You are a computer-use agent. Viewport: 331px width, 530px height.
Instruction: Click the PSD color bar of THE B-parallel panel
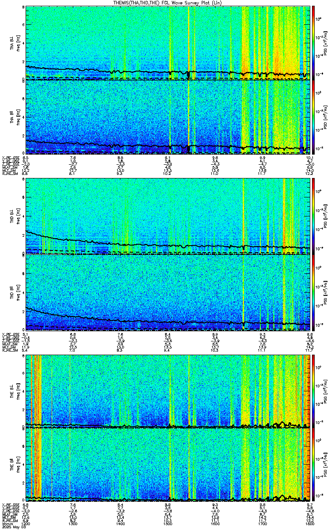pyautogui.click(x=314, y=465)
